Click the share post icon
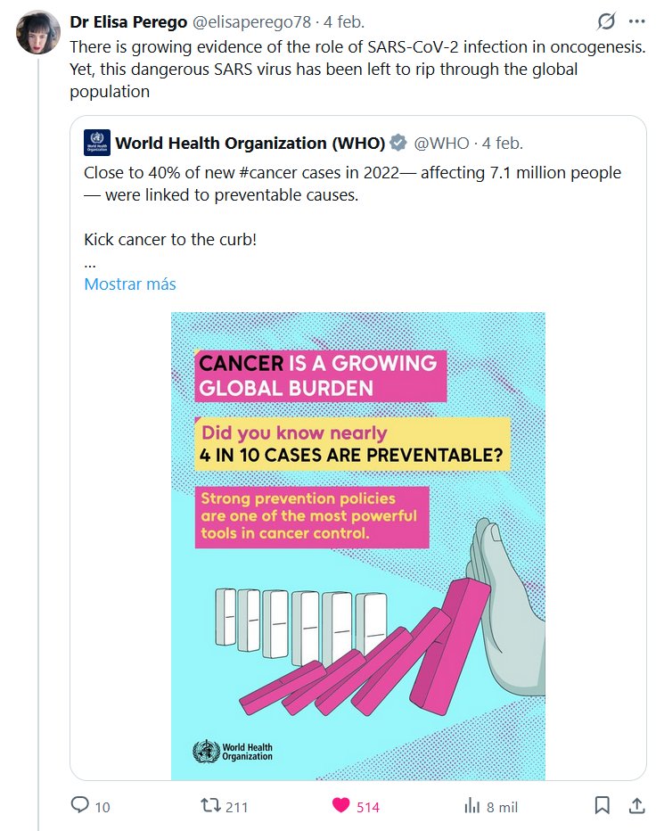Viewport: 656px width, 831px height. [636, 806]
